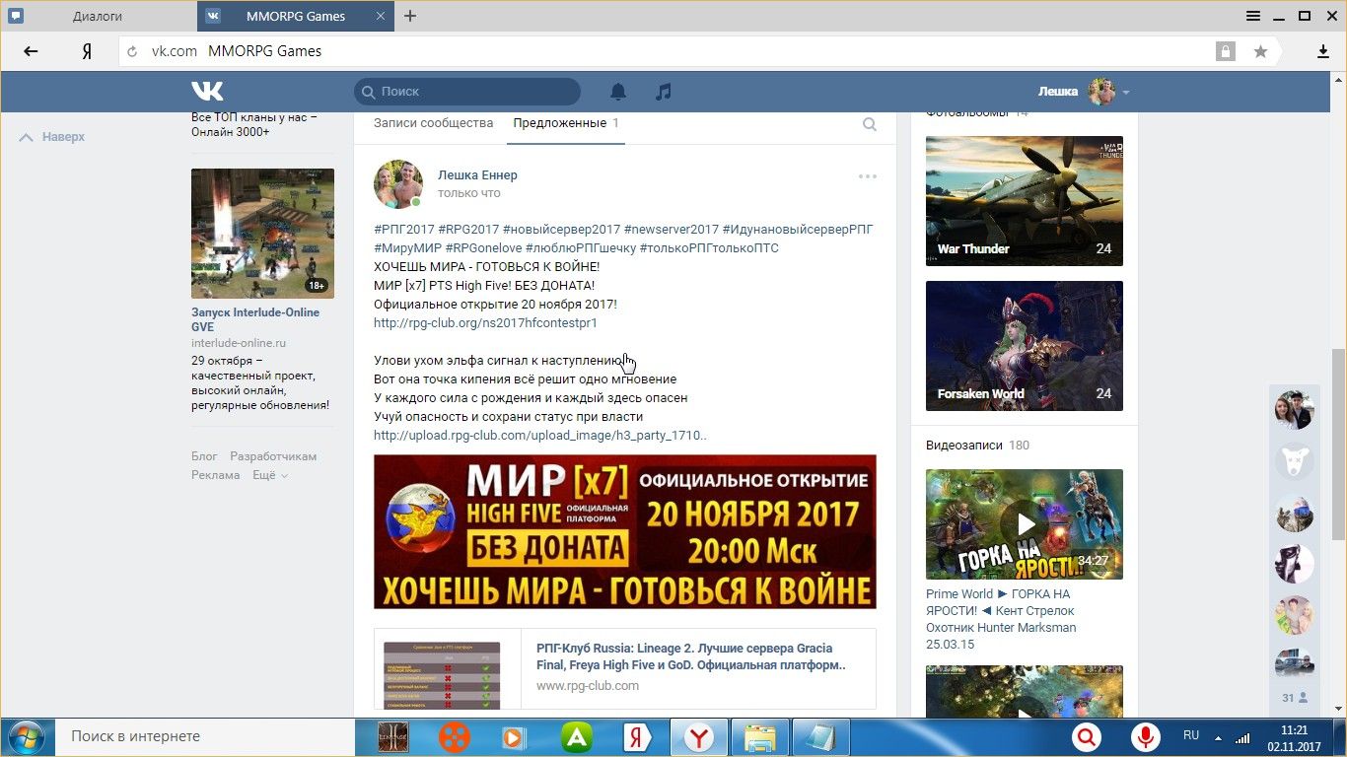Click the red search icon in the taskbar
This screenshot has width=1347, height=757.
pos(1087,737)
